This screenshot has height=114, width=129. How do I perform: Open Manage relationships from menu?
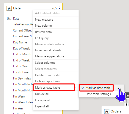click(56, 44)
